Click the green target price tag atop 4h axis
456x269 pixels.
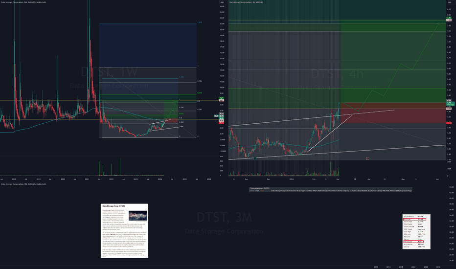449,18
